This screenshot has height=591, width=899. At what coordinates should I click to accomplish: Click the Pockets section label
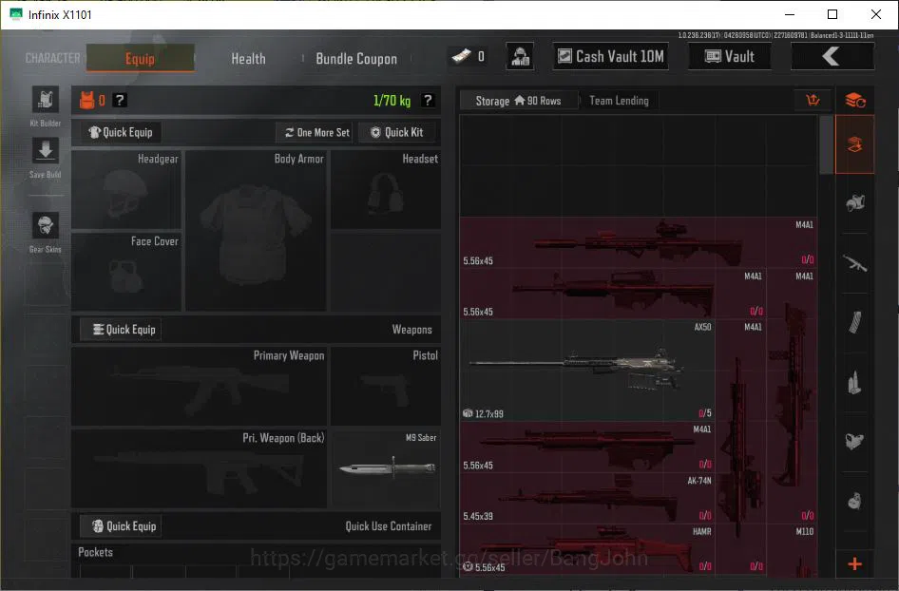point(95,552)
